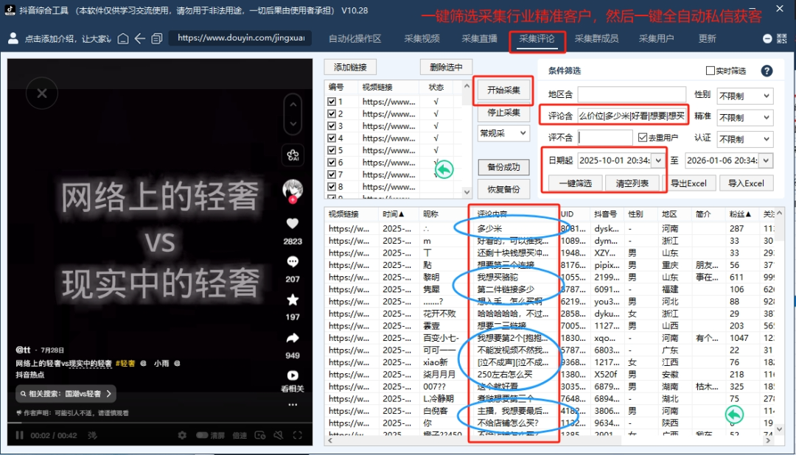Share the video using the arrow icon
The width and height of the screenshot is (796, 455).
[293, 339]
